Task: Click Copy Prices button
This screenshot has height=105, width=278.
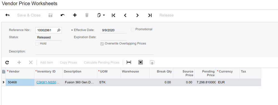Action: [x=68, y=62]
